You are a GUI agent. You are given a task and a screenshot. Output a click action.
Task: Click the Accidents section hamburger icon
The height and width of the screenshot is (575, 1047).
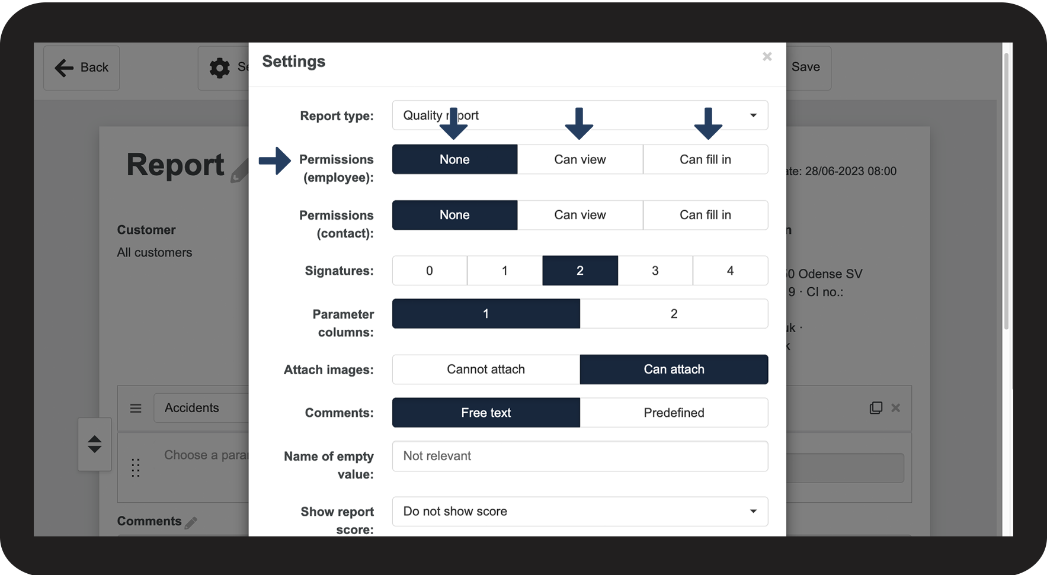[x=136, y=408]
